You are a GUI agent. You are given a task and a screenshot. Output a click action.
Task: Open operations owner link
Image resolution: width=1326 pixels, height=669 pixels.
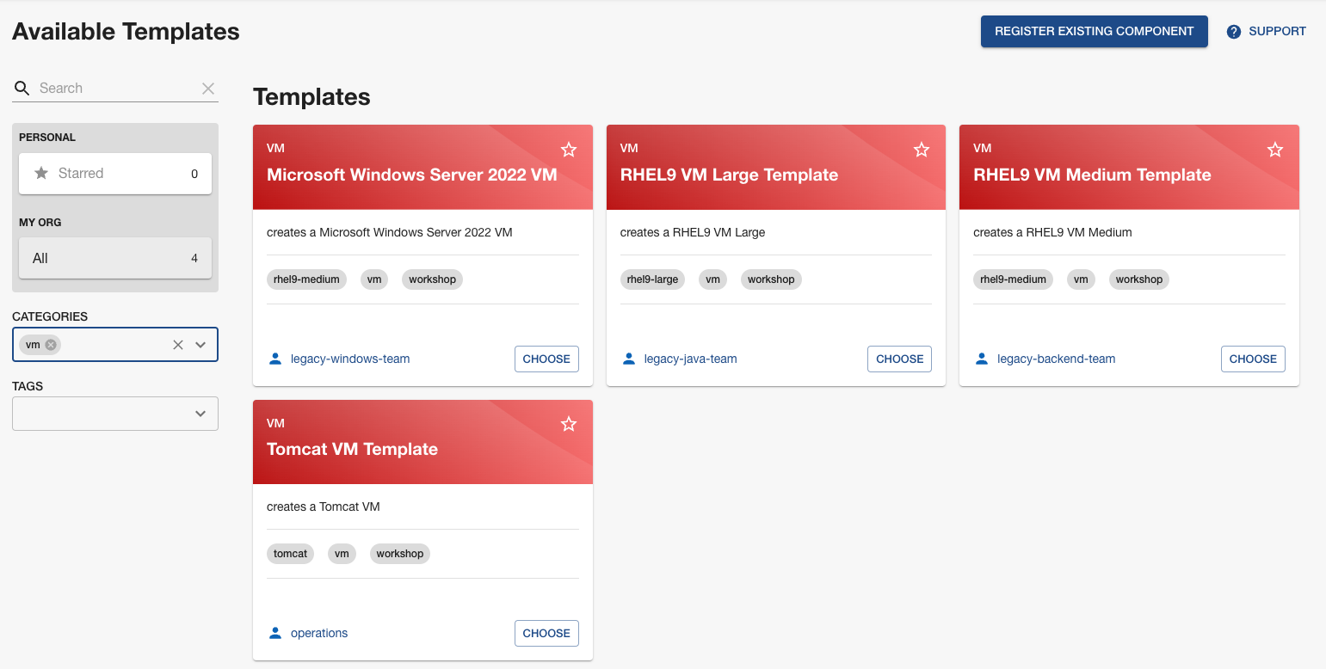pyautogui.click(x=319, y=633)
